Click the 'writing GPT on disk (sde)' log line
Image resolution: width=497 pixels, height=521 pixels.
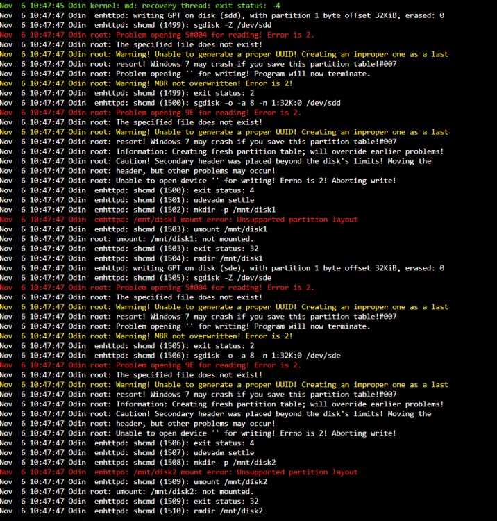[222, 268]
